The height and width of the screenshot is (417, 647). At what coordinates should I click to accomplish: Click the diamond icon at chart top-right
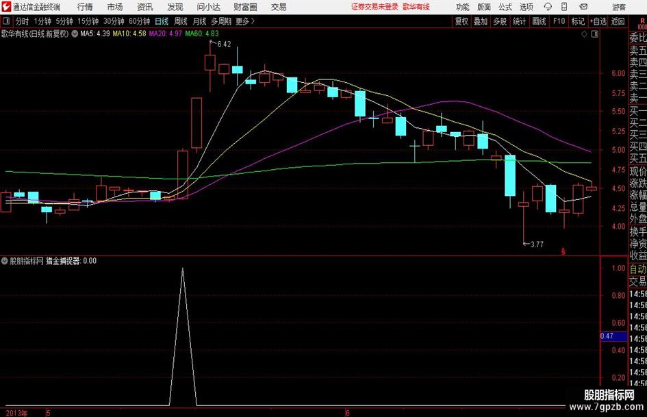584,34
